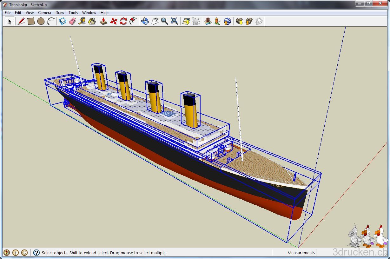Image resolution: width=390 pixels, height=259 pixels.
Task: Click the Share Component icon
Action: [259, 21]
